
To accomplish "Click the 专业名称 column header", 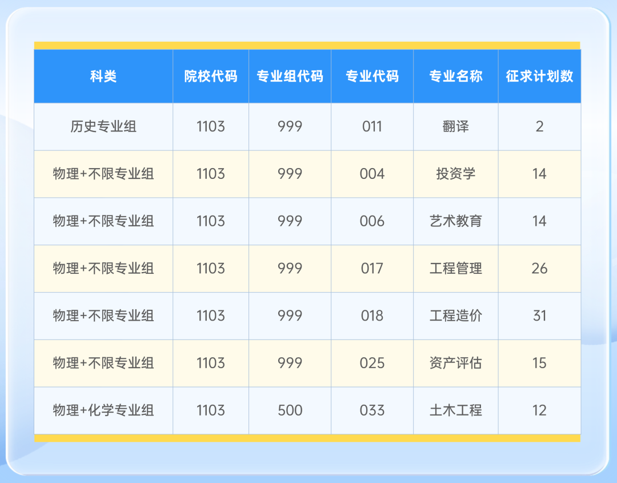I will click(455, 76).
